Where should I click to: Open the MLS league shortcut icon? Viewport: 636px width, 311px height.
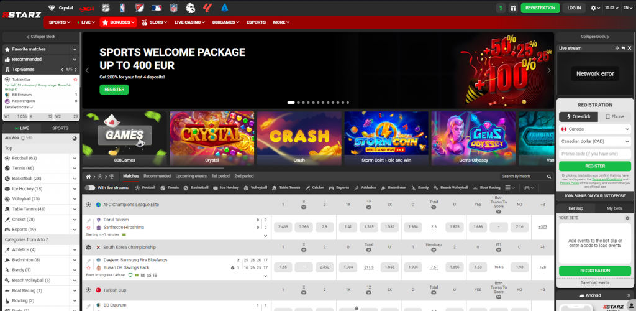pos(139,7)
